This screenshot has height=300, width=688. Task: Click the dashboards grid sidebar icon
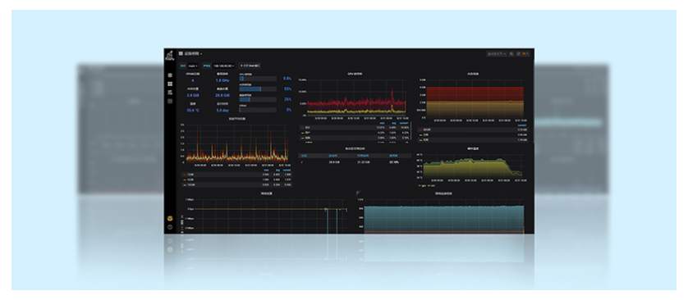(x=170, y=84)
